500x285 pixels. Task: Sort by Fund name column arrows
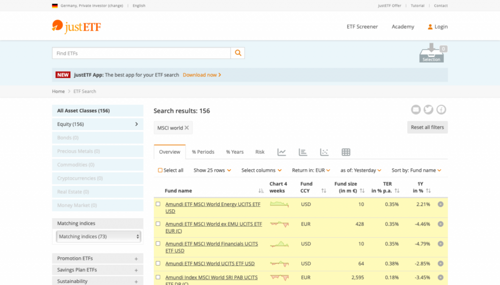click(x=261, y=191)
